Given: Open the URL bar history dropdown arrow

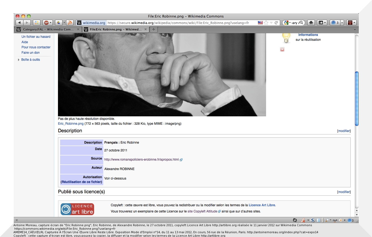Looking at the screenshot, I should (271, 23).
